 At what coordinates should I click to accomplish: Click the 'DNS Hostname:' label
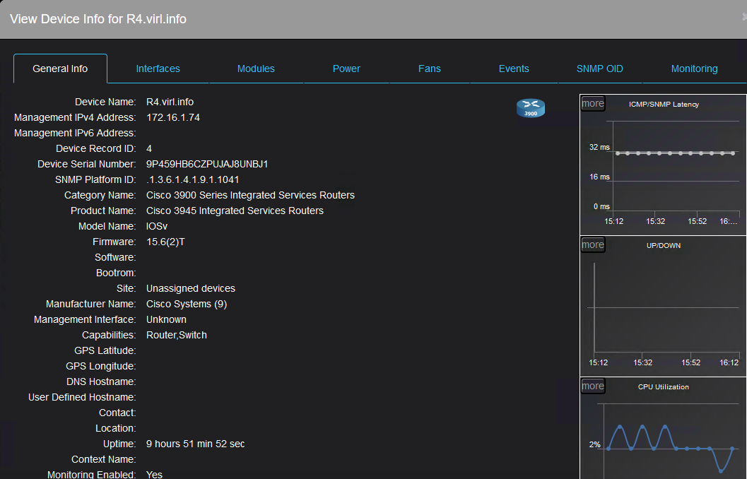(101, 382)
